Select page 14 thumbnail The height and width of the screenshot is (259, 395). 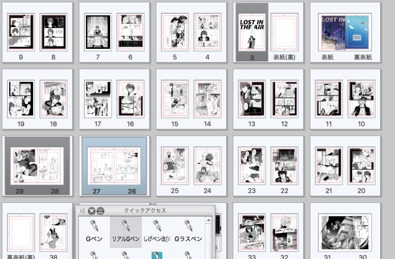coord(207,99)
